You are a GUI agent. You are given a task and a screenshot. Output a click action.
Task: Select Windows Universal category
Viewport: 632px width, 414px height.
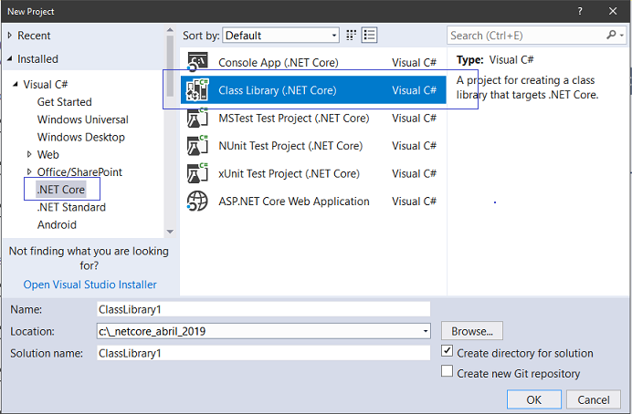[82, 119]
